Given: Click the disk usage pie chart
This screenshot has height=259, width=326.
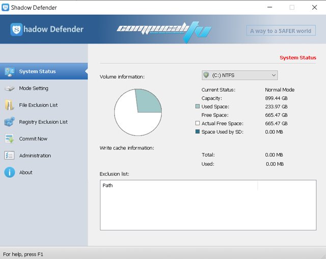Looking at the screenshot, I should (138, 112).
